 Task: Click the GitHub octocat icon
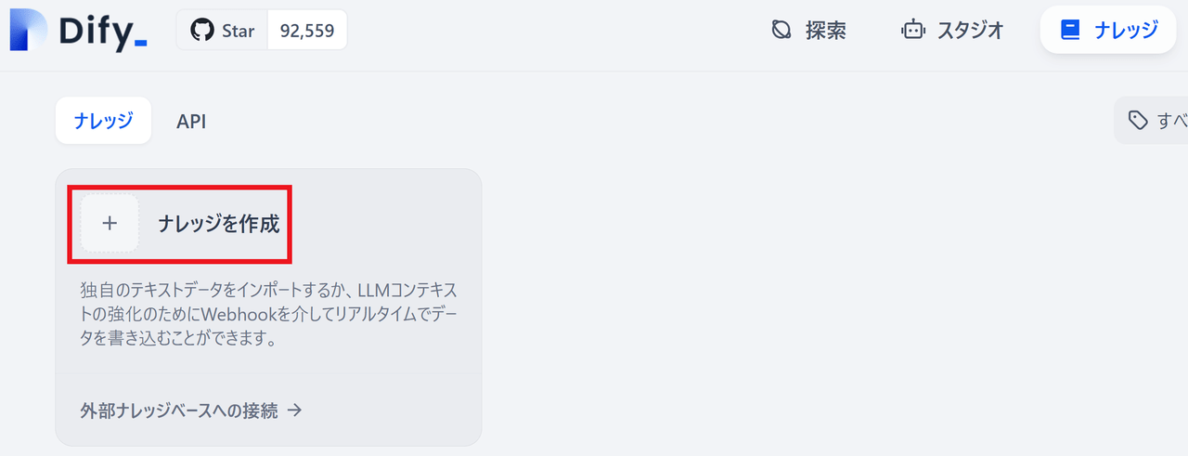tap(201, 31)
